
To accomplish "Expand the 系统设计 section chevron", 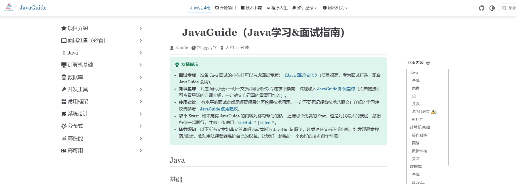I will pyautogui.click(x=141, y=114).
